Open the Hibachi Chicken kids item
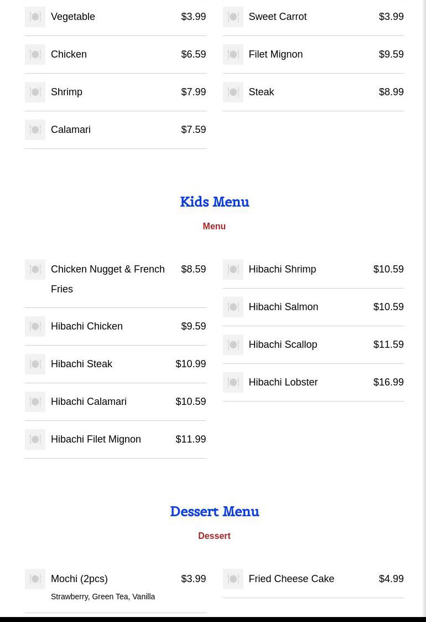 pyautogui.click(x=87, y=326)
